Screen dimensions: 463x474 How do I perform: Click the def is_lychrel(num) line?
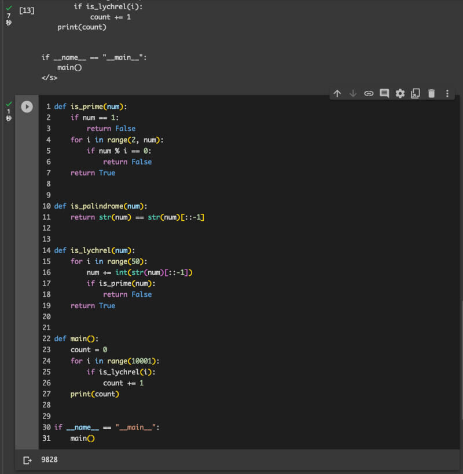pyautogui.click(x=94, y=250)
